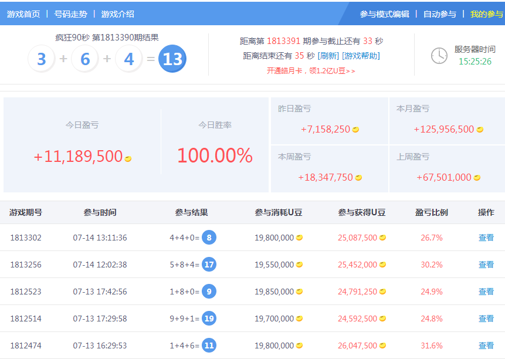The height and width of the screenshot is (359, 505).
Task: Open 参与模式编辑 in top navigation
Action: [x=384, y=14]
